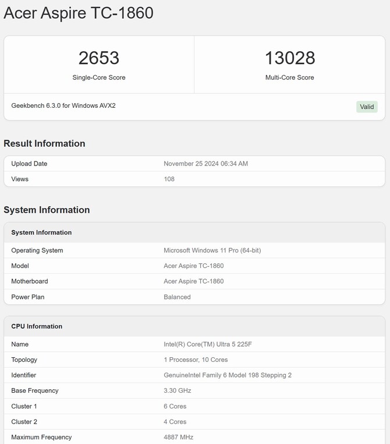390x444 pixels.
Task: Click the CPU Name row label
Action: point(20,344)
